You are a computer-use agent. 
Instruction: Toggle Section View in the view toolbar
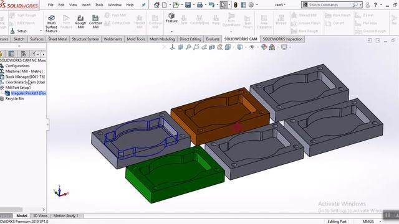(212, 47)
